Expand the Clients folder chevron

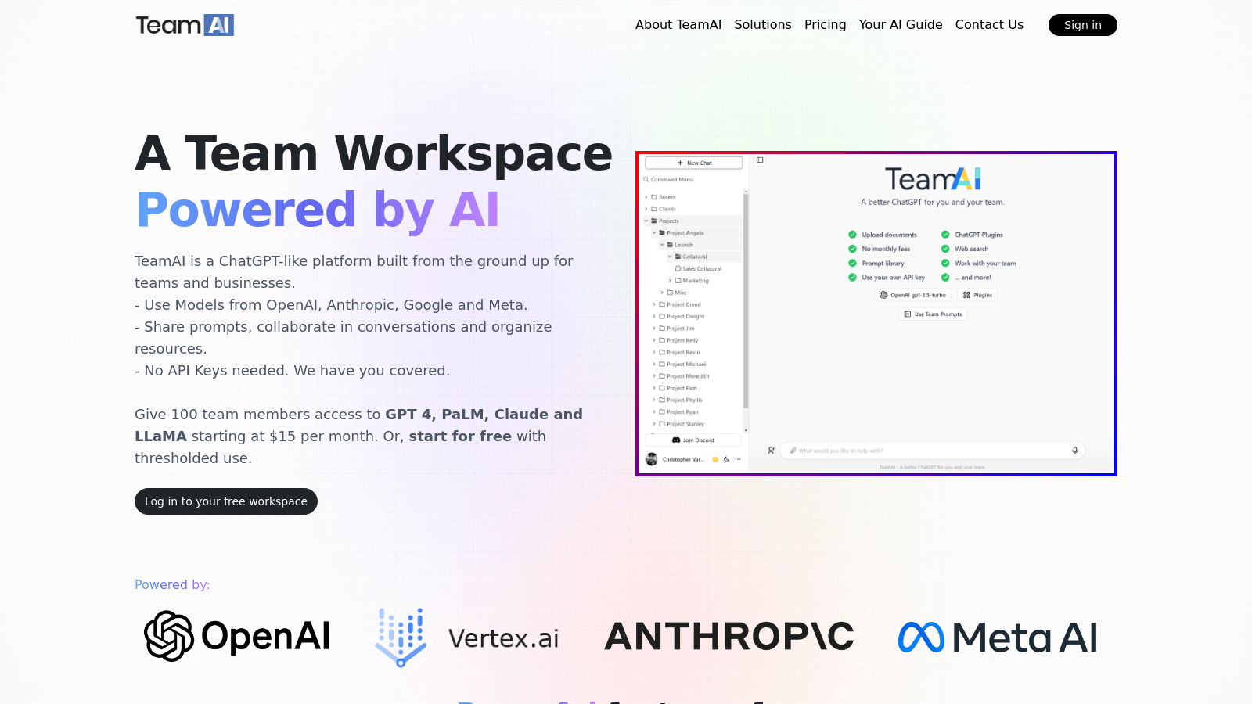coord(646,209)
